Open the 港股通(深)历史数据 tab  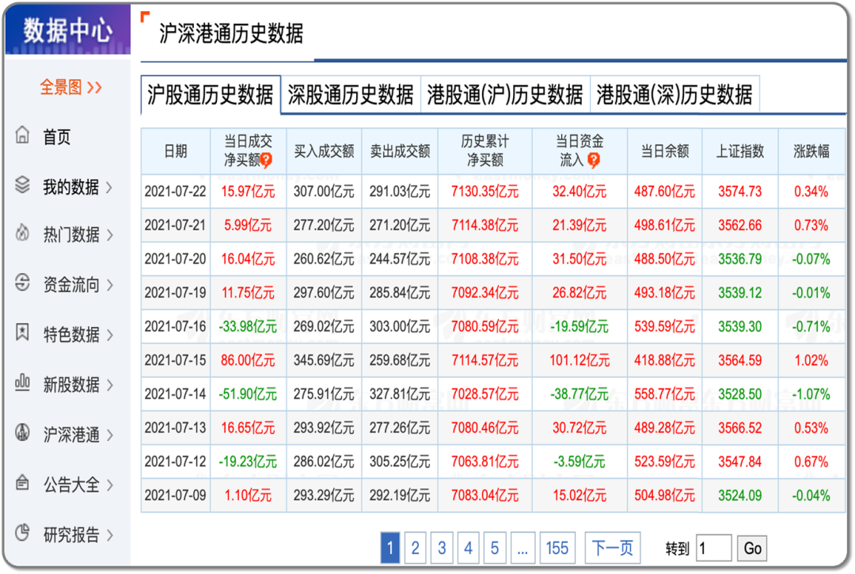click(674, 95)
